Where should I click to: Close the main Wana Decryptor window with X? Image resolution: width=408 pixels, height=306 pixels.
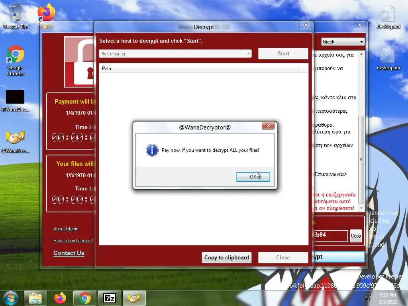(360, 25)
